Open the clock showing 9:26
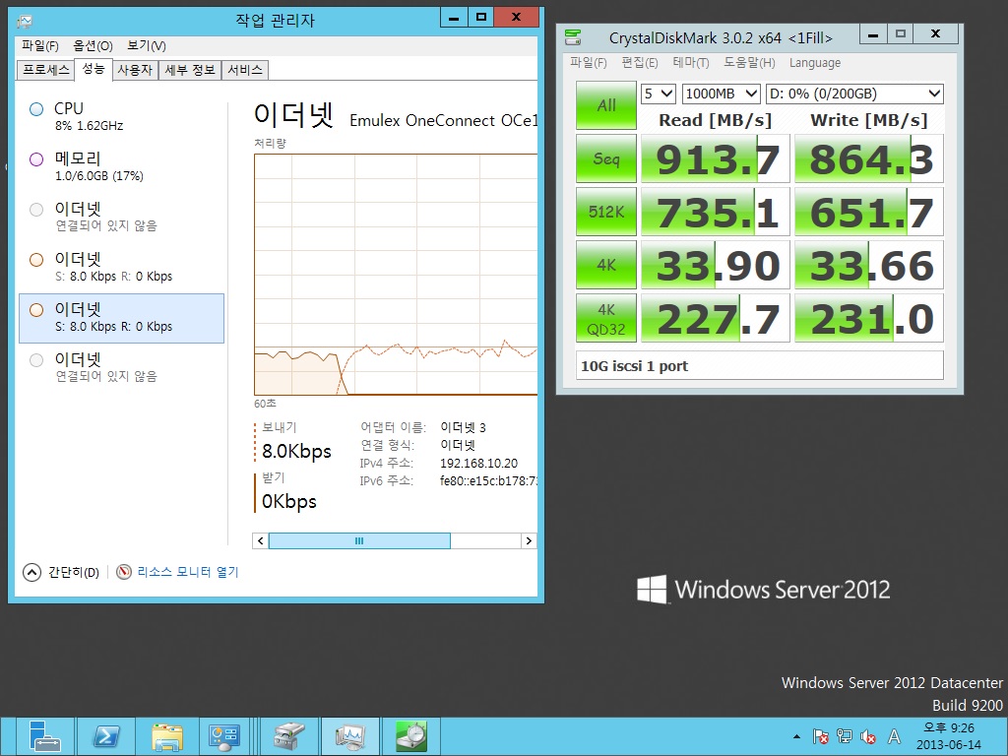 pyautogui.click(x=948, y=736)
